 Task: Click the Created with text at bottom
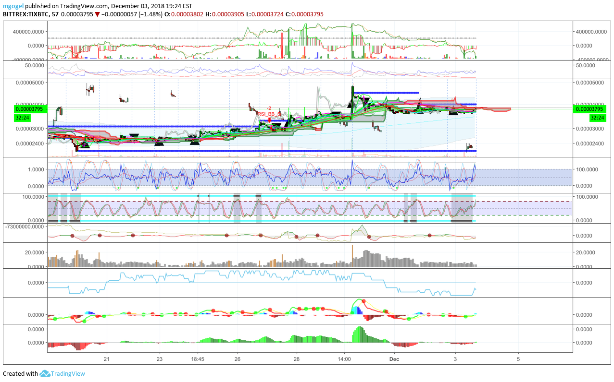pos(20,374)
